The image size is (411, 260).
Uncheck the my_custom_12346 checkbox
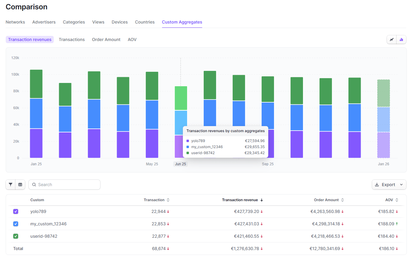[16, 224]
